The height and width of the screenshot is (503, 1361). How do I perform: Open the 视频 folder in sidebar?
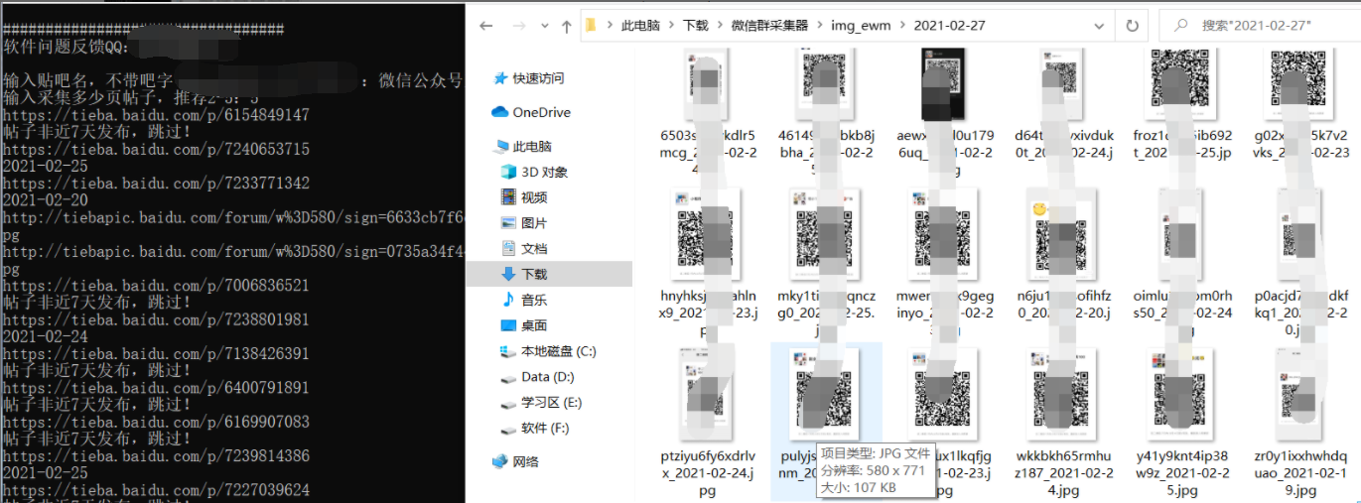pyautogui.click(x=534, y=197)
